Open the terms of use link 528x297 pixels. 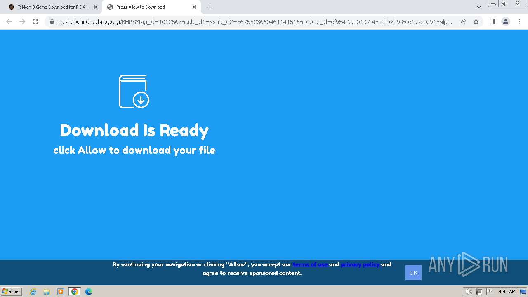(x=311, y=264)
